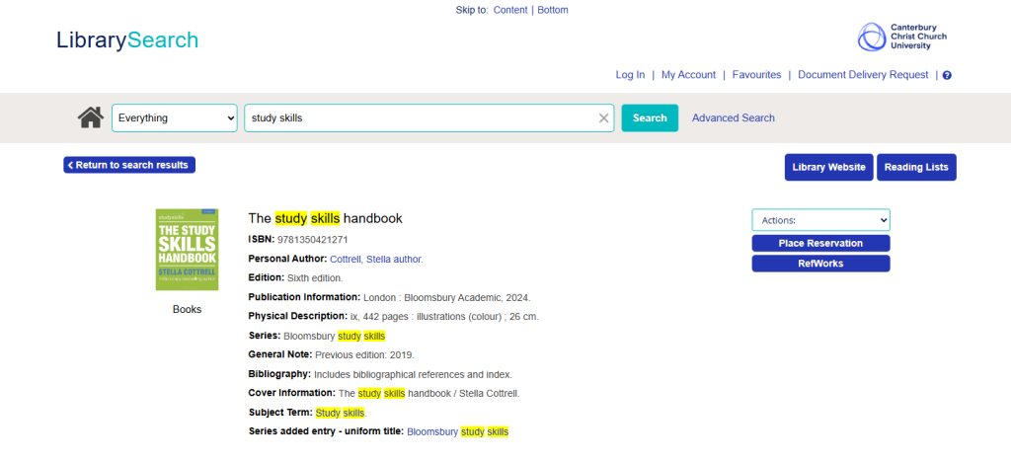Click the Includes bibliographical references and index text
The height and width of the screenshot is (461, 1011).
click(413, 374)
